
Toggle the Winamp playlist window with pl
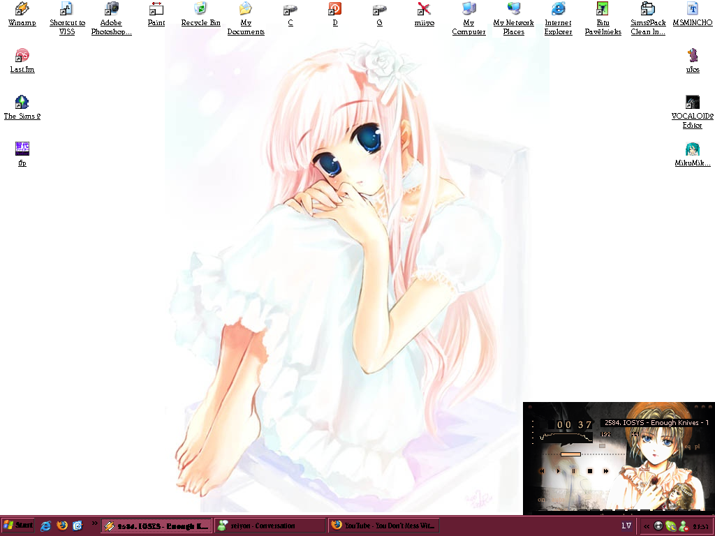tap(698, 447)
